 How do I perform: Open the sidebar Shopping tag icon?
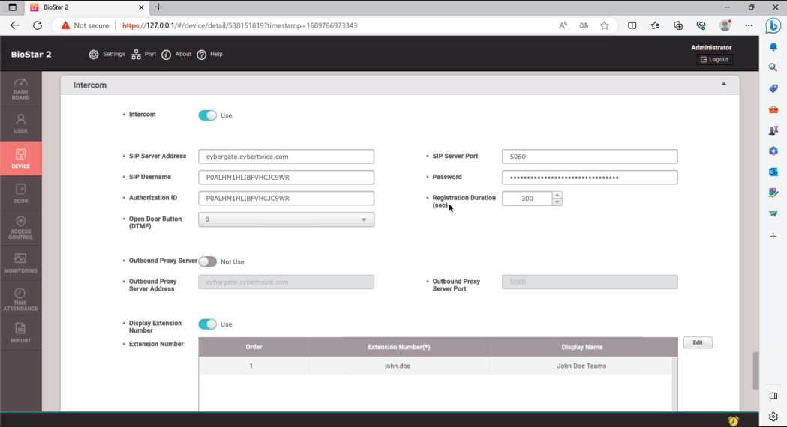pyautogui.click(x=773, y=88)
